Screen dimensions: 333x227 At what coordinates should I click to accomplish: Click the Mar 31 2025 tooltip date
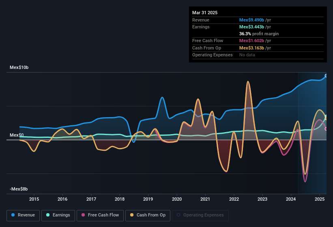[x=205, y=13]
